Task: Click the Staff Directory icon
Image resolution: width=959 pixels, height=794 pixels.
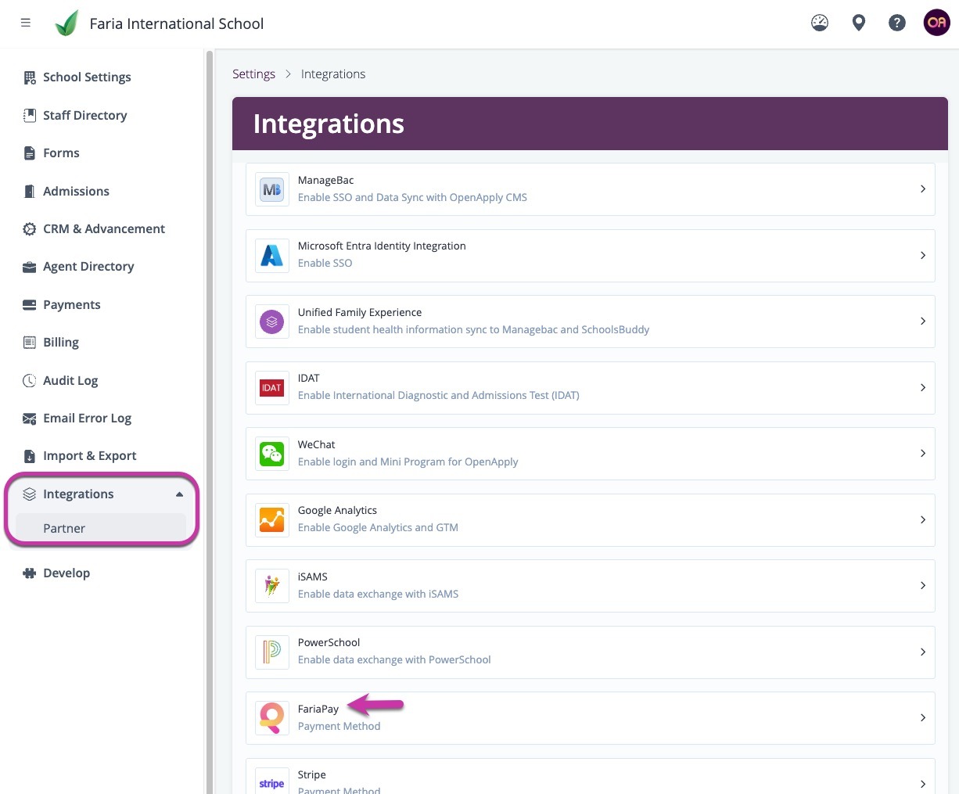Action: pyautogui.click(x=30, y=115)
